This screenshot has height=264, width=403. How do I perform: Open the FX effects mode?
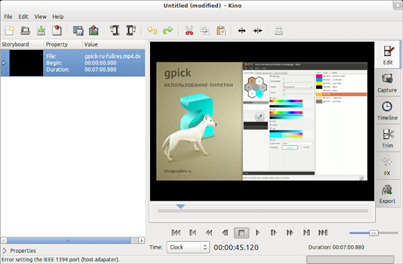tap(387, 166)
